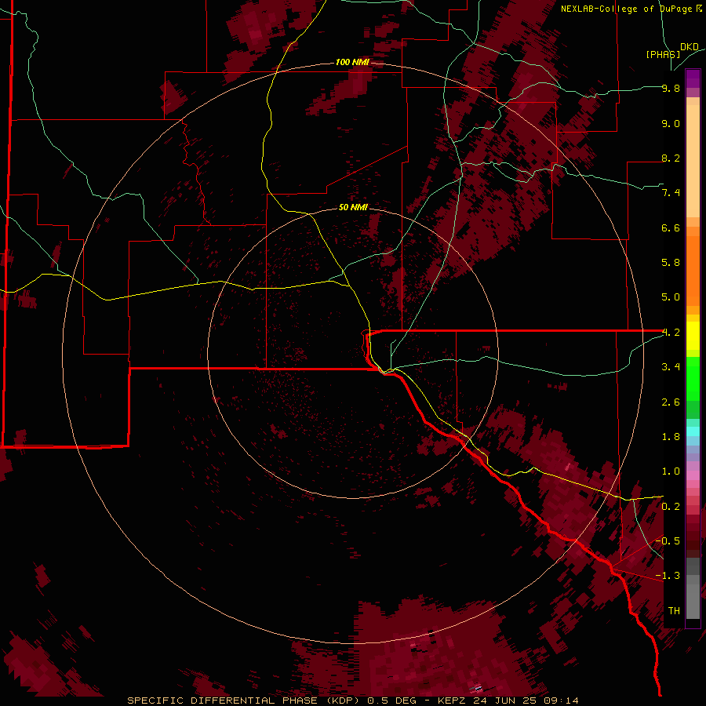The image size is (706, 706).
Task: Click the 50 NMI range ring label
Action: tap(353, 207)
